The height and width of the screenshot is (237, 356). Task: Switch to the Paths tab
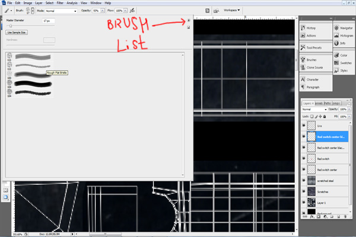click(328, 103)
